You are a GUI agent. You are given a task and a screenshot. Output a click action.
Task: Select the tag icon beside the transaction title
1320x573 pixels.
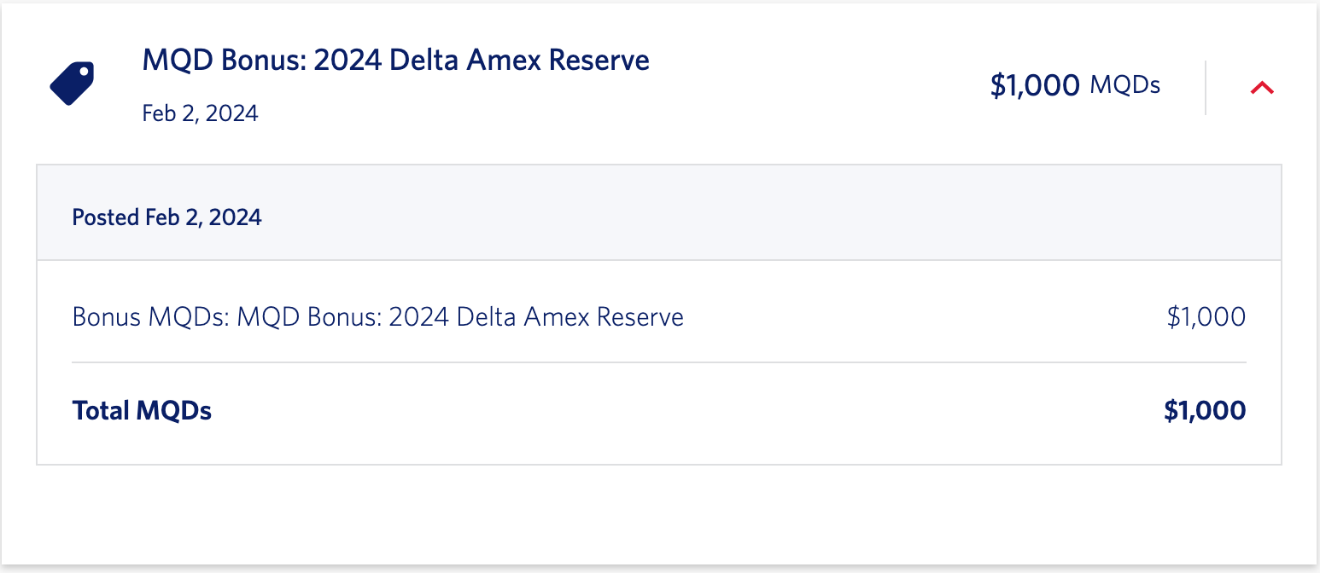73,83
